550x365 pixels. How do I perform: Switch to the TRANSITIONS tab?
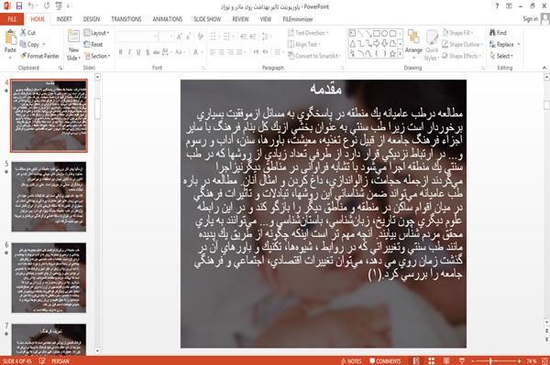(126, 19)
